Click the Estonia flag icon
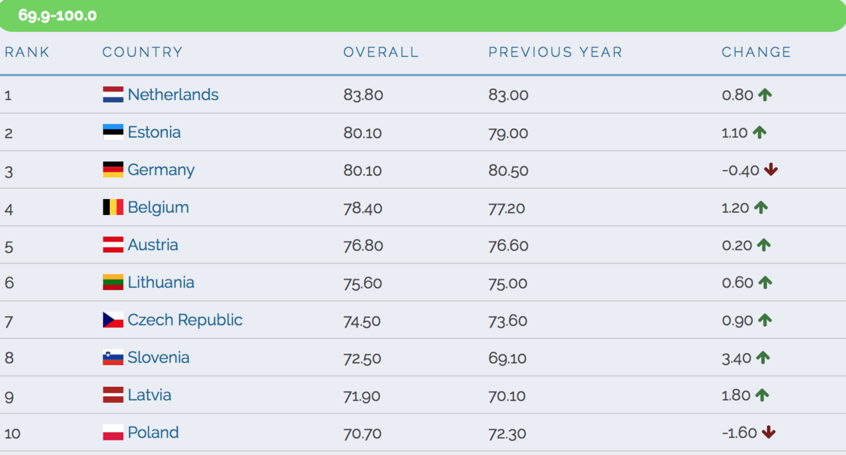The image size is (846, 455). [113, 132]
